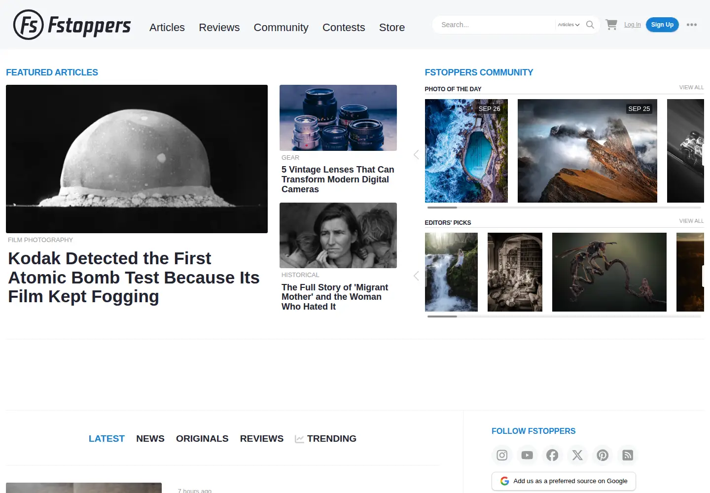The image size is (710, 493).
Task: Click the Sign Up button
Action: [662, 25]
